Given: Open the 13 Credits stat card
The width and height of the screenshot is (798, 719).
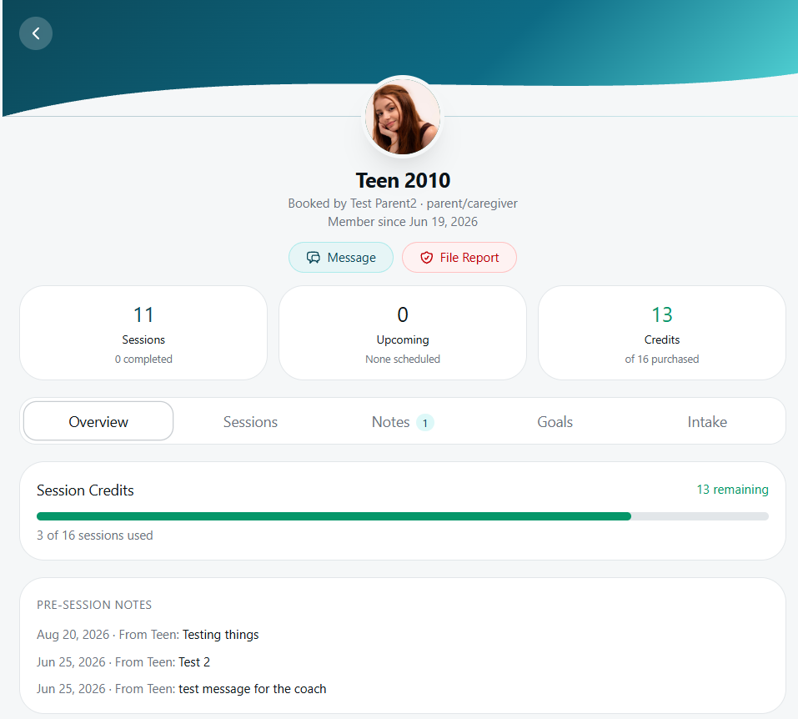Looking at the screenshot, I should 661,333.
